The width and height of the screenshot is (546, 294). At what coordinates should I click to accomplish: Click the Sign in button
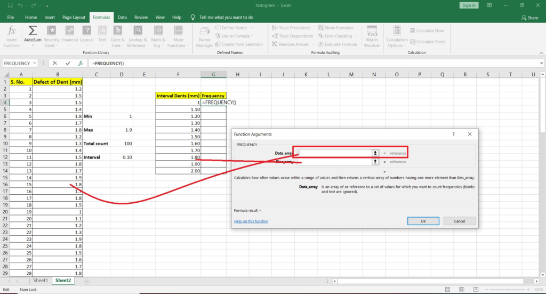pyautogui.click(x=469, y=5)
